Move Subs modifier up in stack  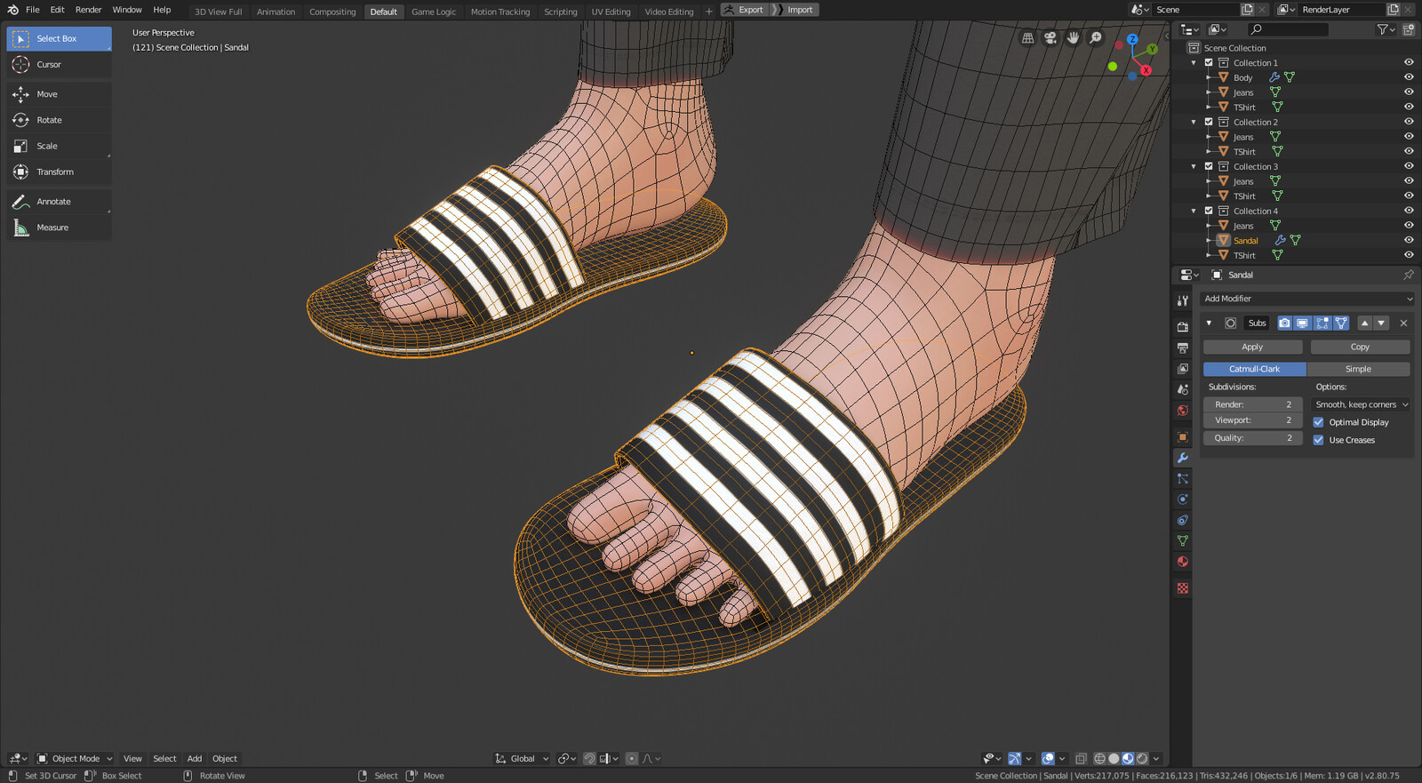click(x=1364, y=324)
